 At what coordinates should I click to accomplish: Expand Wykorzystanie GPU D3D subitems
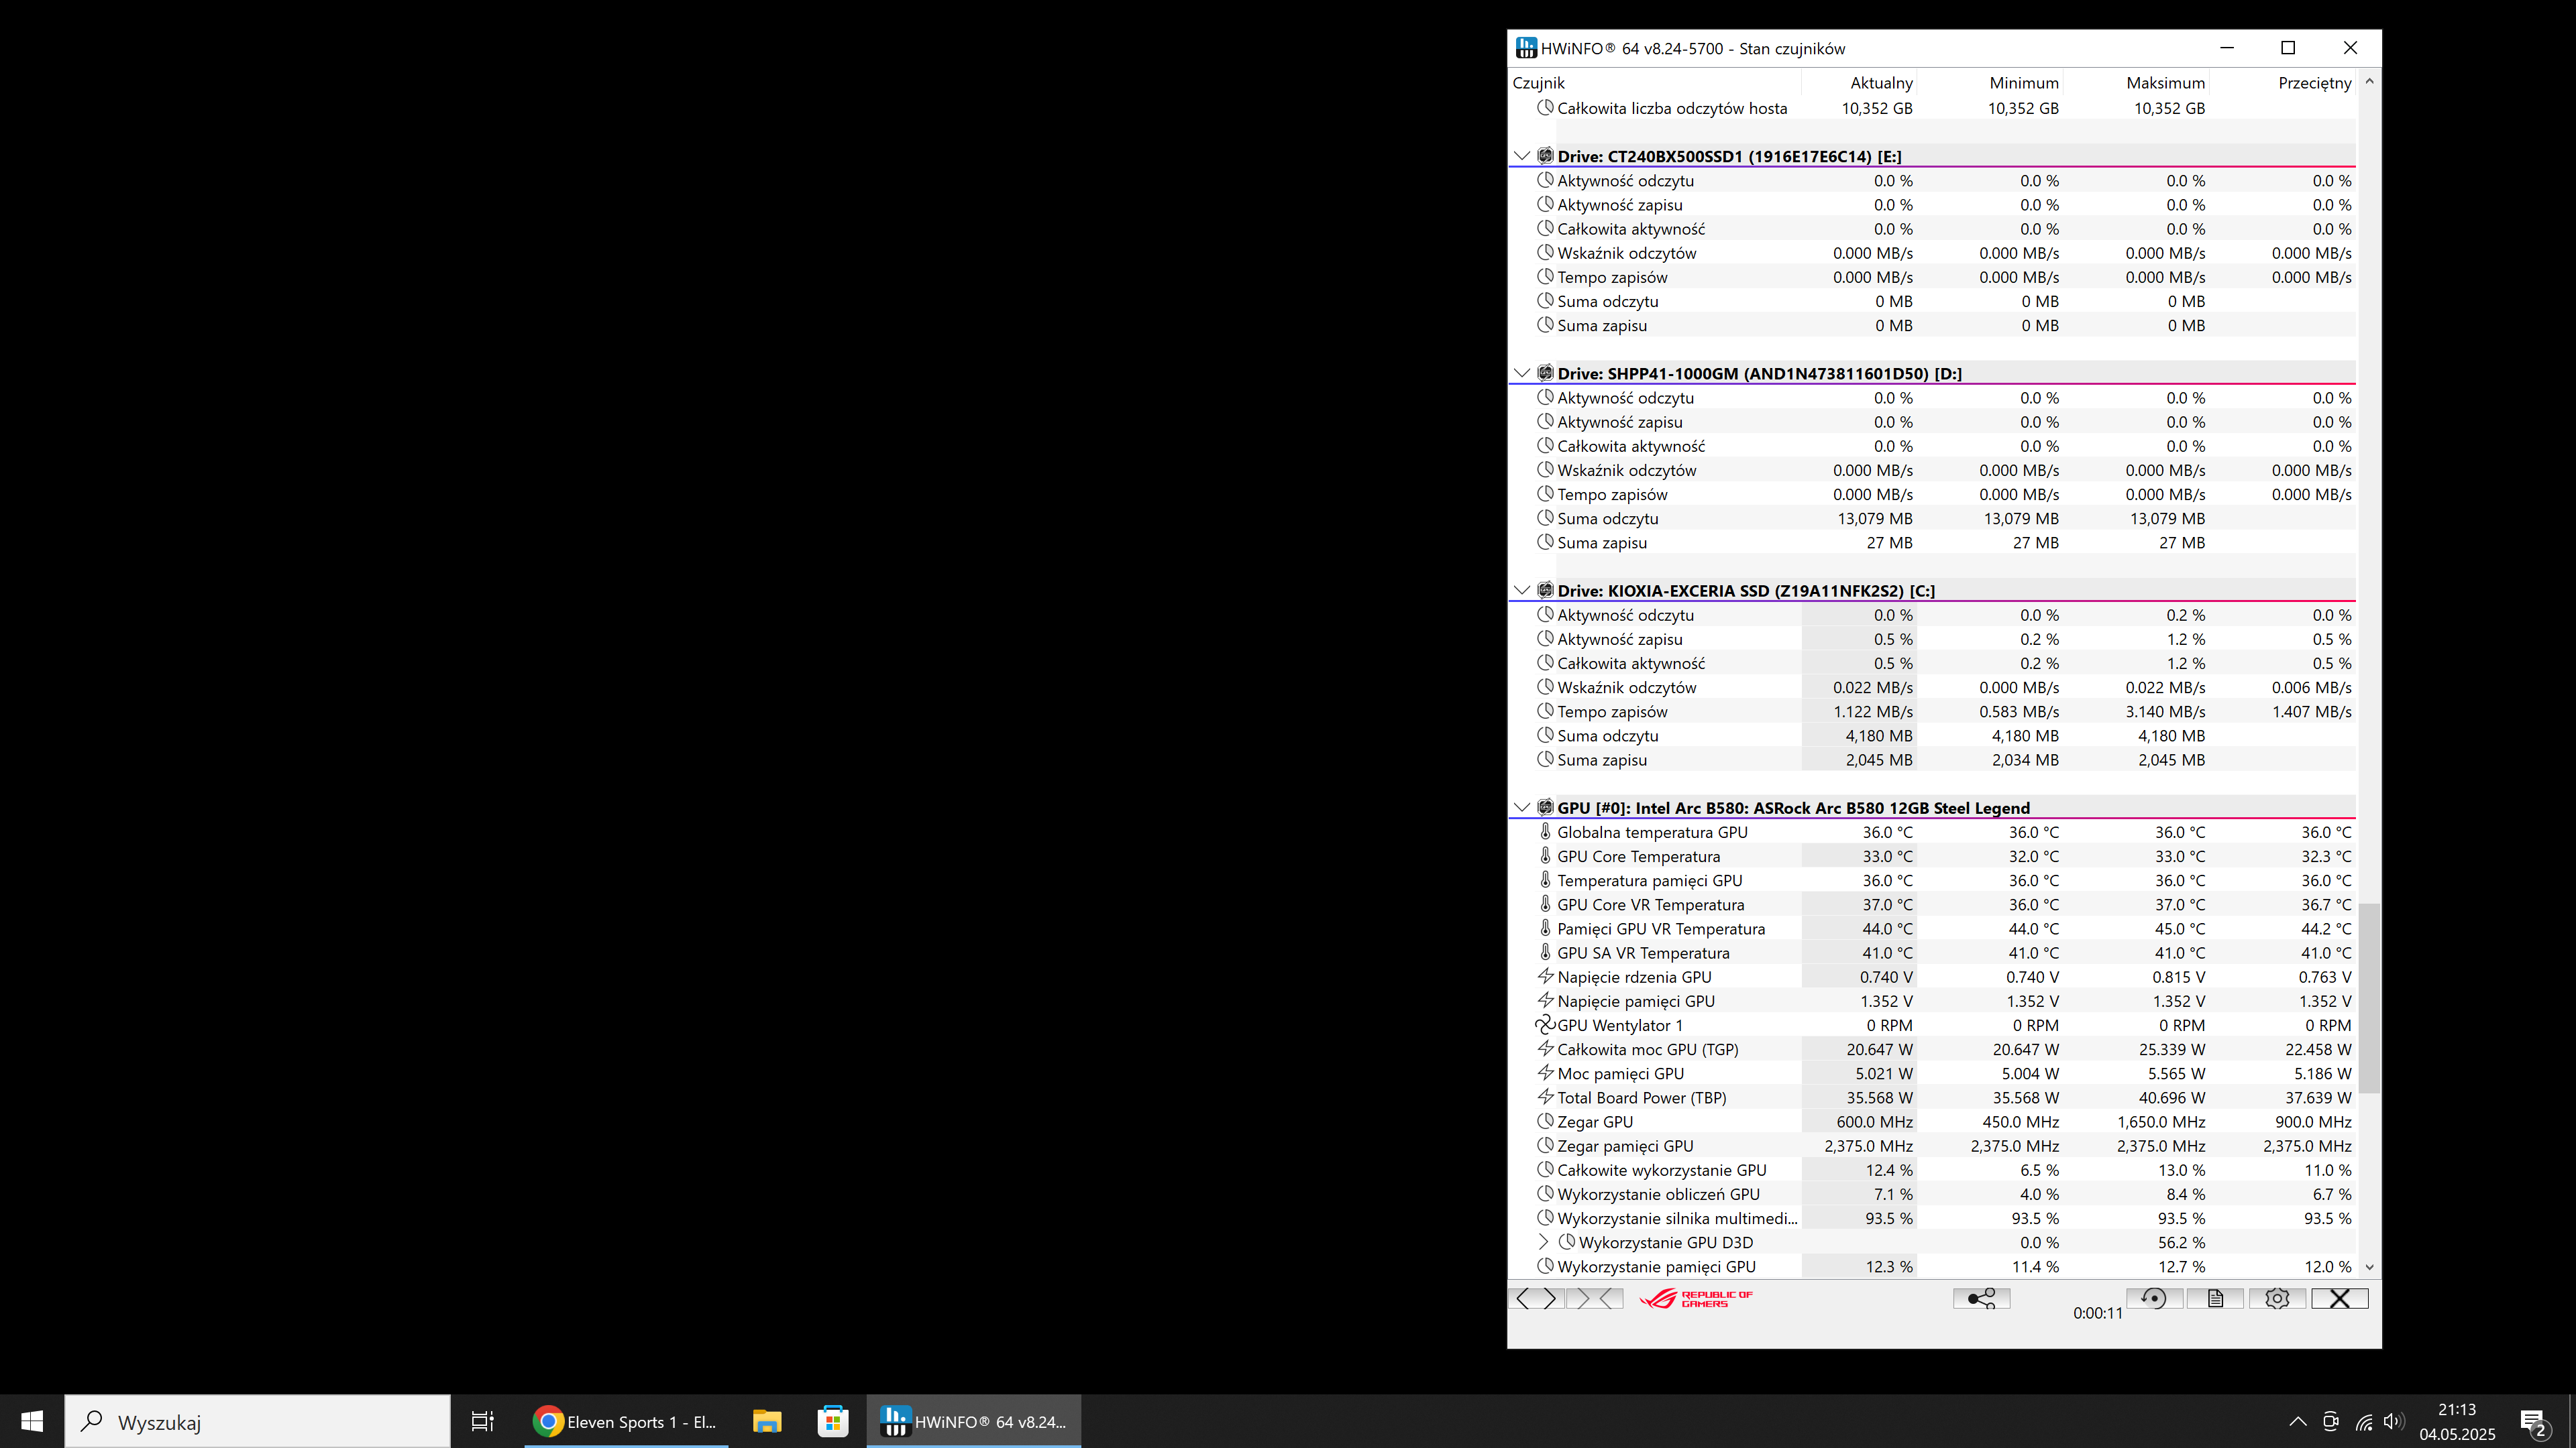click(x=1543, y=1242)
